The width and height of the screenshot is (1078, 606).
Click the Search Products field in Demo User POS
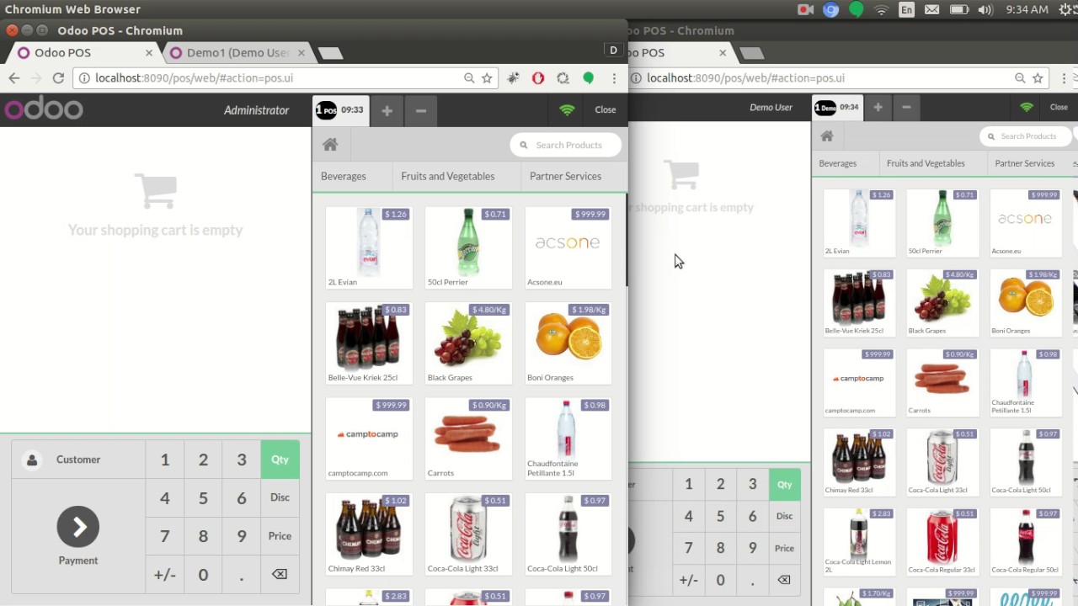point(1027,136)
